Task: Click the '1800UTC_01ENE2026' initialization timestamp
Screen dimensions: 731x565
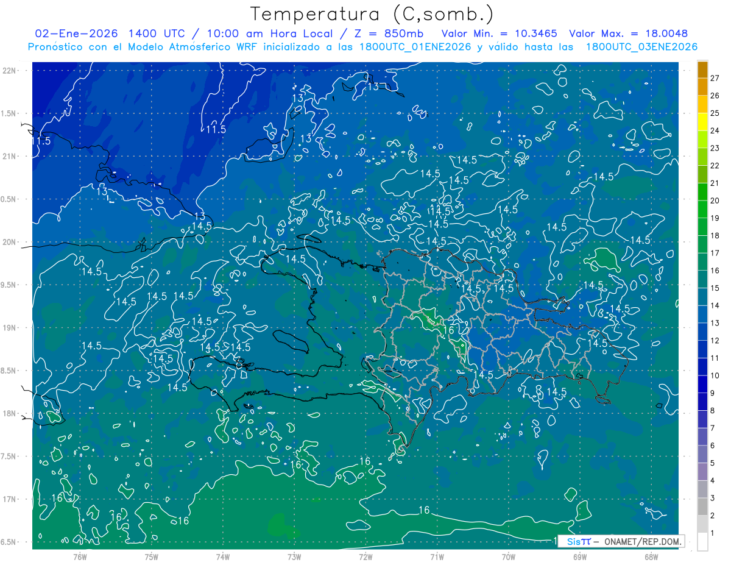Action: [415, 47]
